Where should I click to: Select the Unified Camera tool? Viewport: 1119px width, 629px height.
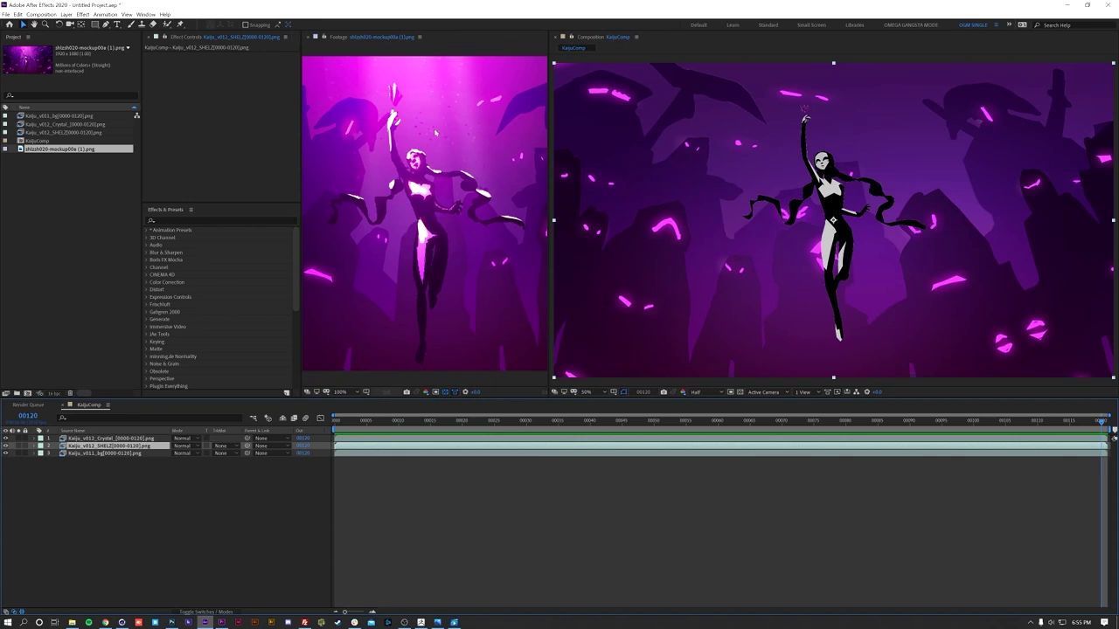(x=70, y=24)
